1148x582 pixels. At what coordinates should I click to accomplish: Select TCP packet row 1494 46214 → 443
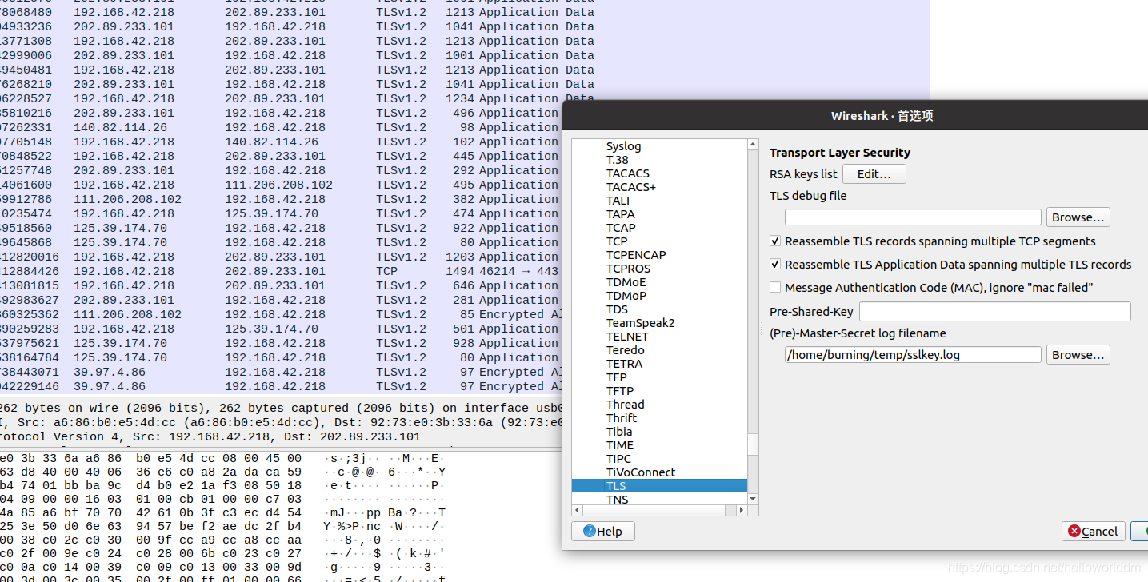coord(281,271)
